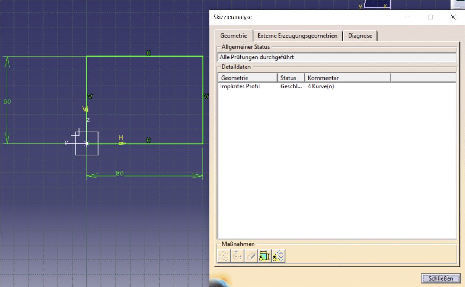465x287 pixels.
Task: Select the V constraint symbol on right edge
Action: (206, 97)
